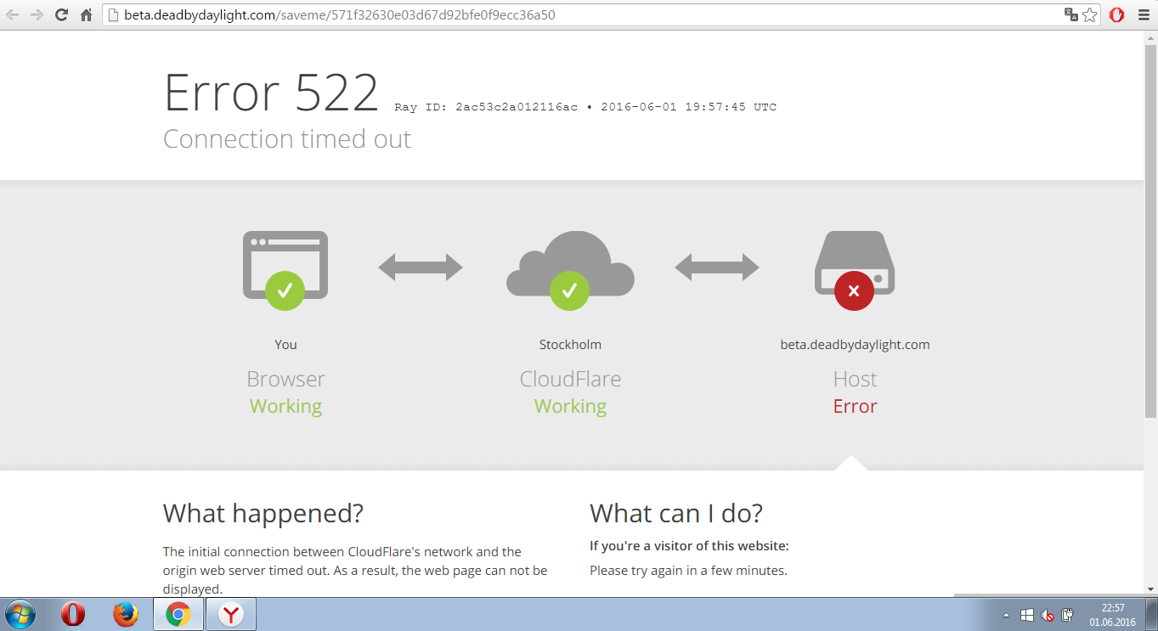This screenshot has height=631, width=1158.
Task: Open the muted volume tray icon
Action: pyautogui.click(x=1048, y=615)
